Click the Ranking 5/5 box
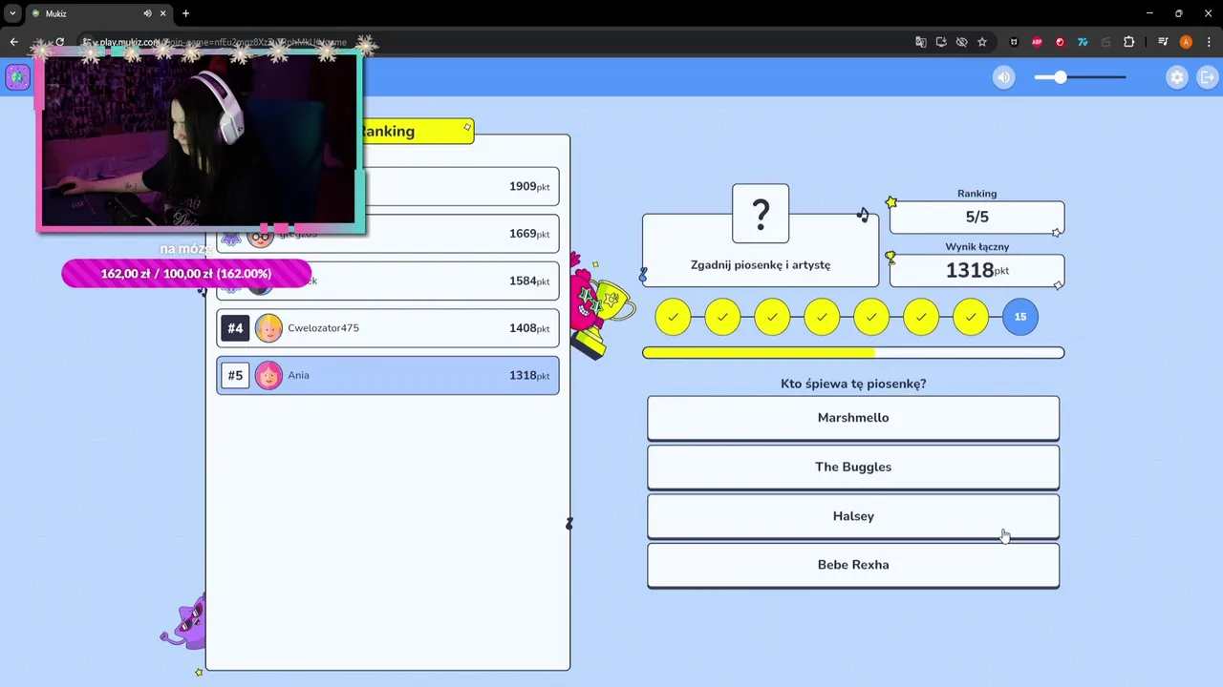This screenshot has height=687, width=1223. click(976, 218)
